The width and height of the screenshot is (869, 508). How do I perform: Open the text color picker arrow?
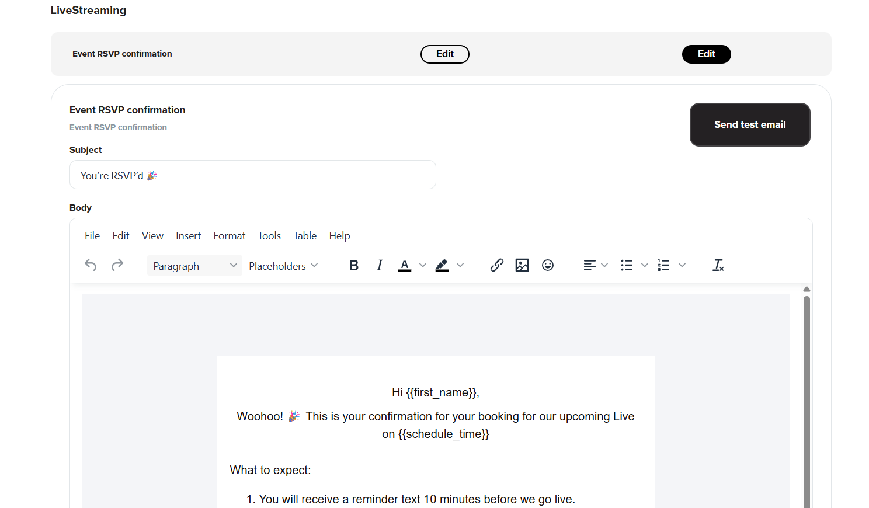(x=423, y=265)
